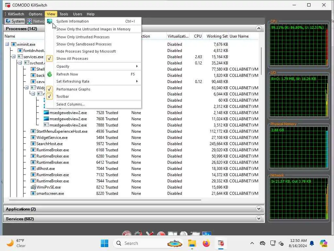Sort by the CPU column header
This screenshot has width=334, height=251.
tap(198, 36)
